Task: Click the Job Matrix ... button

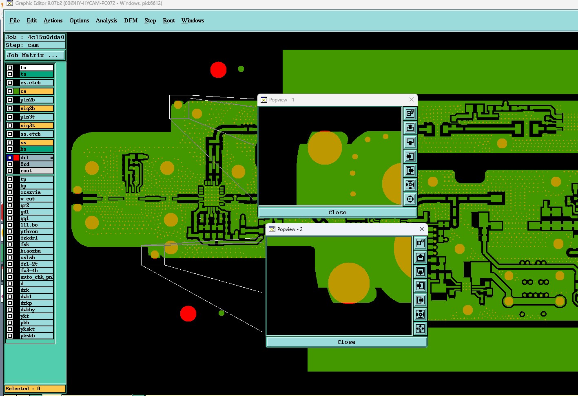Action: coord(35,55)
